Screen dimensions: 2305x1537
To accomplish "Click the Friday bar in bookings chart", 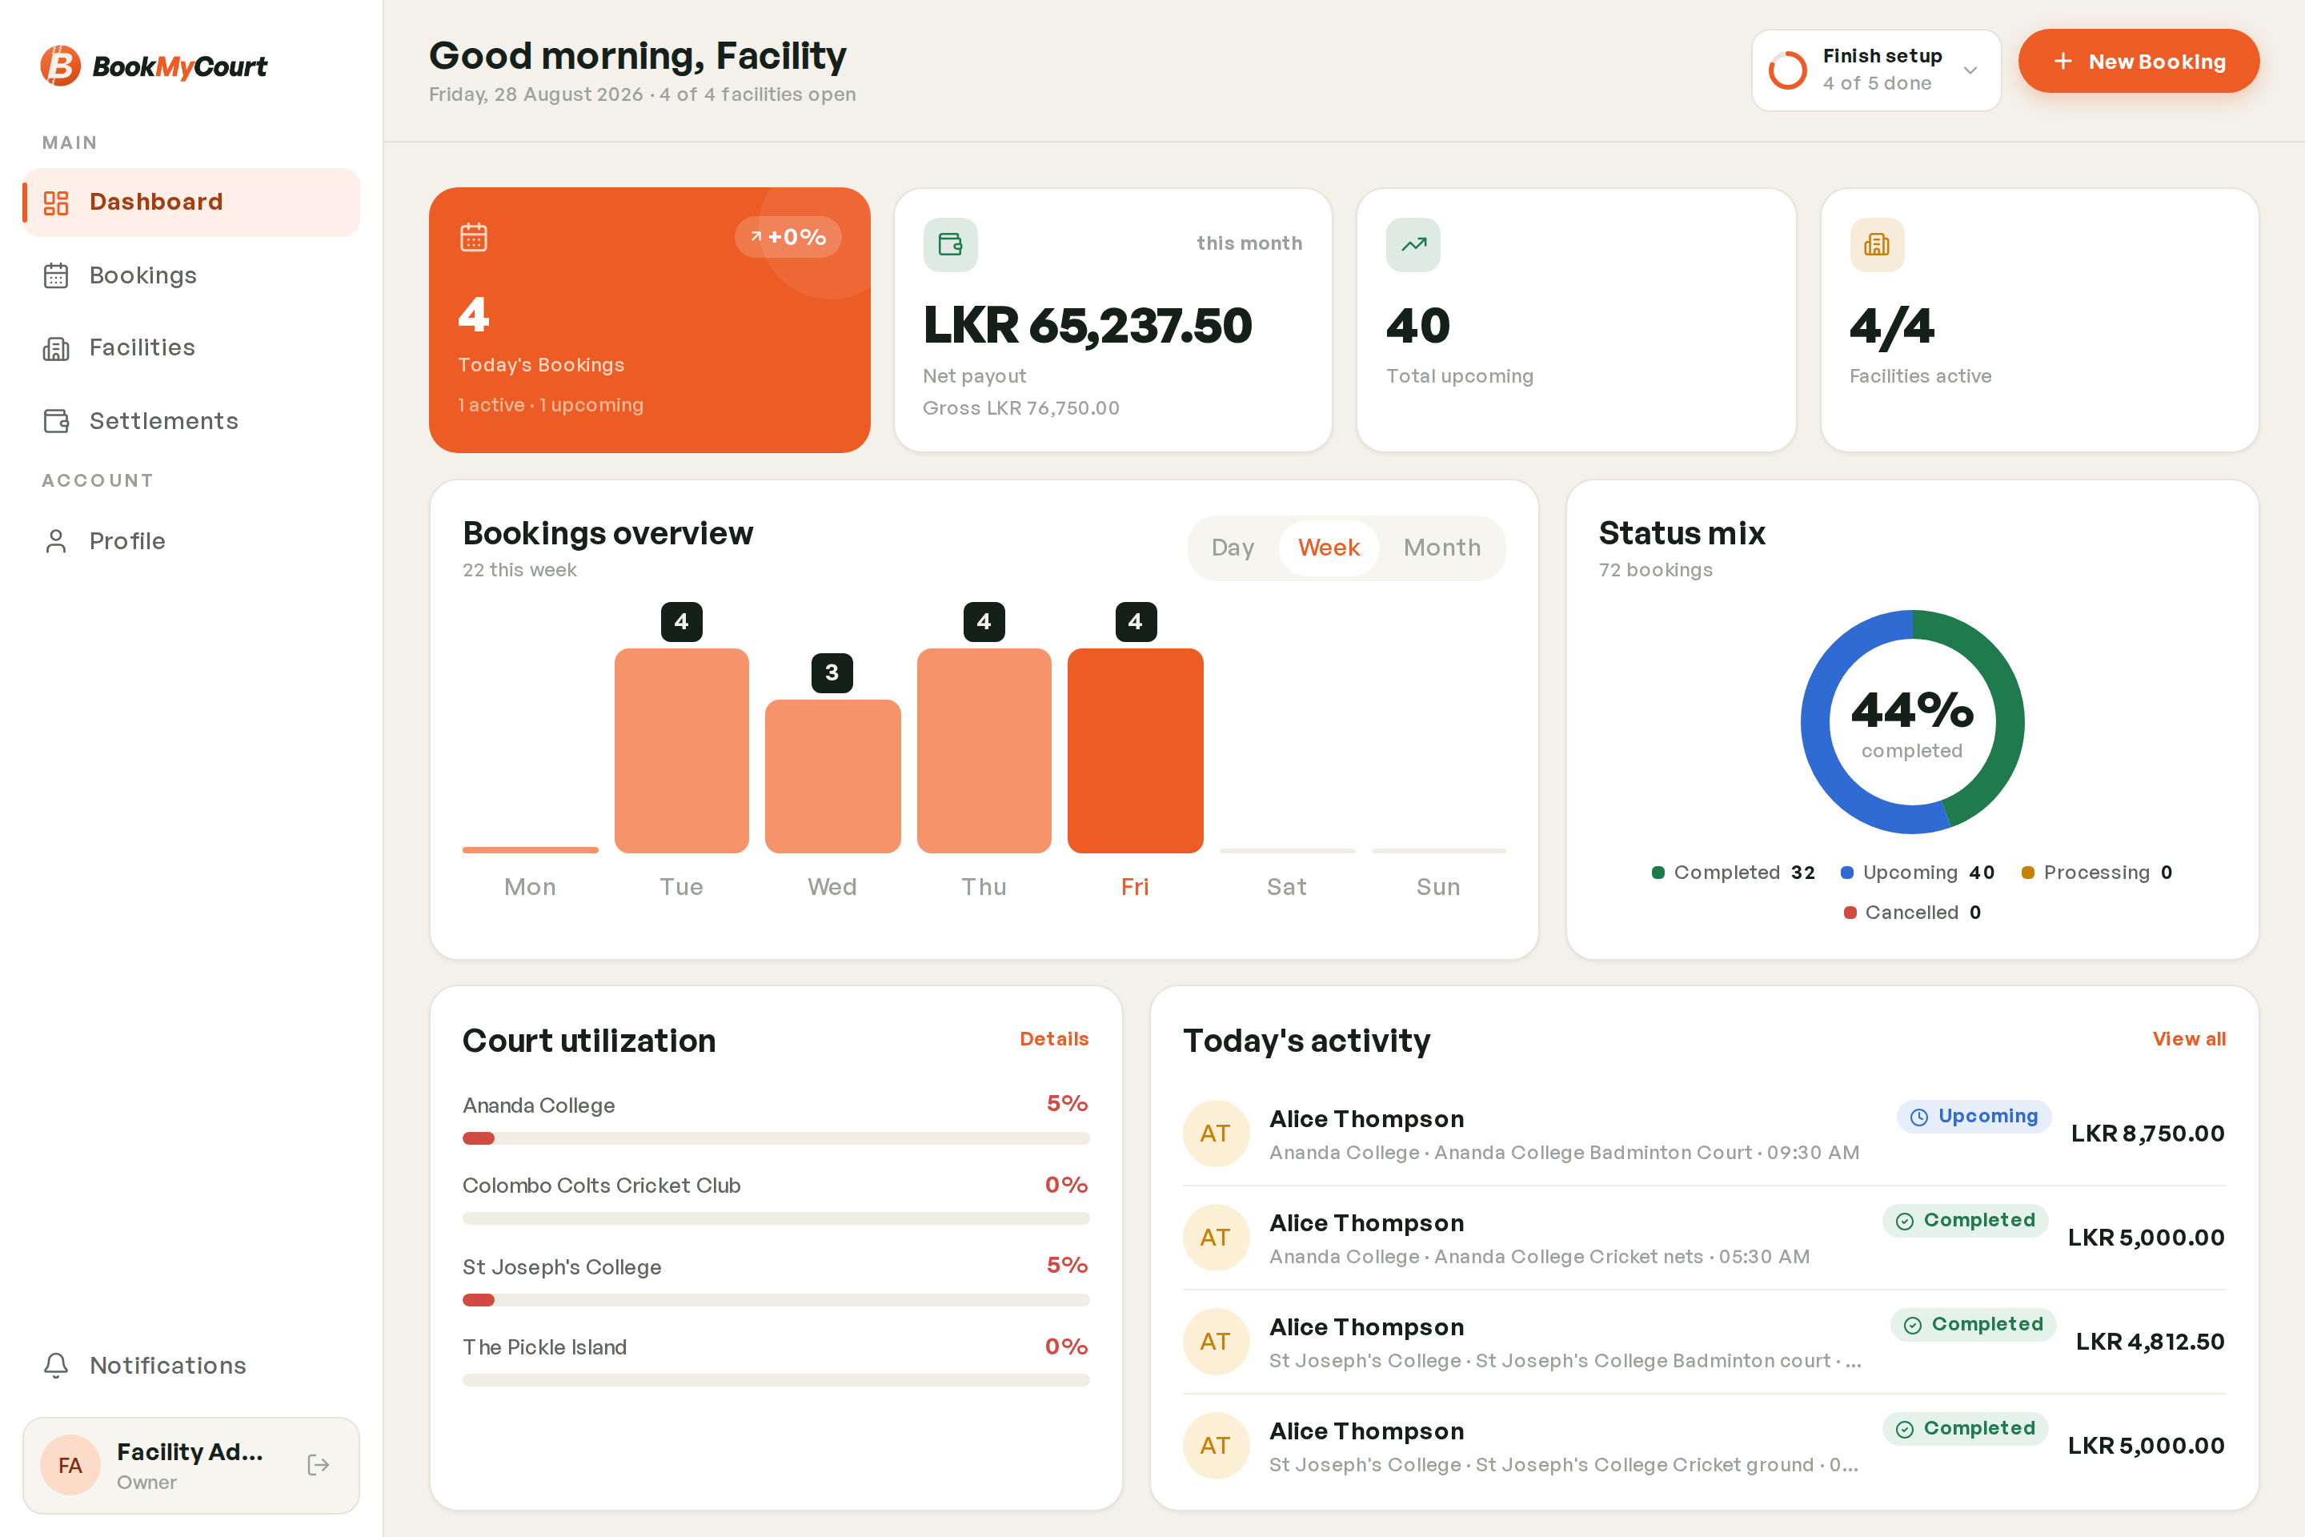I will point(1135,751).
